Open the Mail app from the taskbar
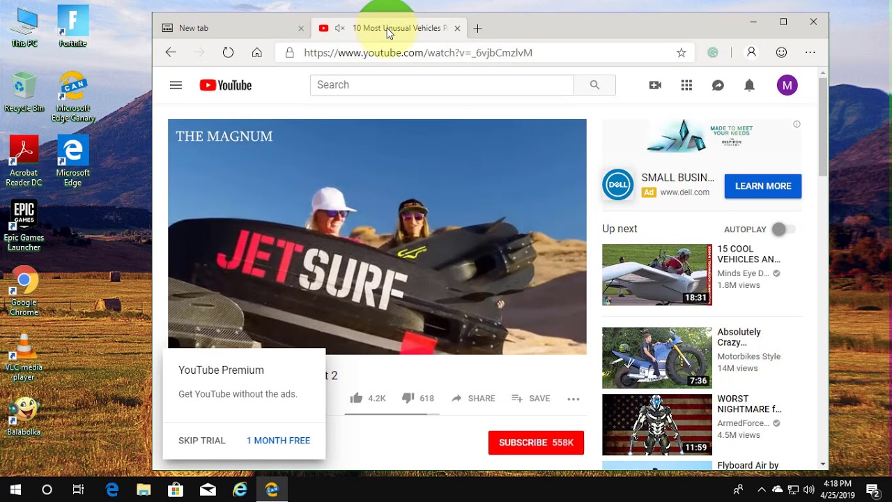892x502 pixels. tap(208, 489)
